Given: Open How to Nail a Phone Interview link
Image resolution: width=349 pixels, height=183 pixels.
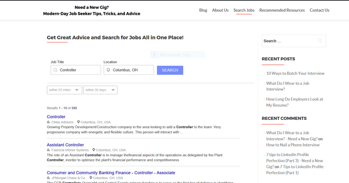Looking at the screenshot, I should tap(293, 145).
